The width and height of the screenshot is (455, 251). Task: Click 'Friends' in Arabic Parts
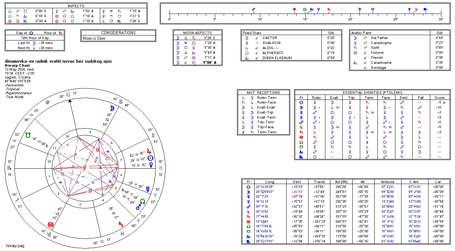[x=377, y=58]
